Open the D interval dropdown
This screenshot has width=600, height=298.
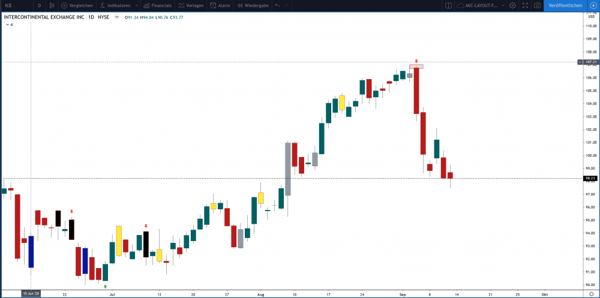tap(40, 6)
